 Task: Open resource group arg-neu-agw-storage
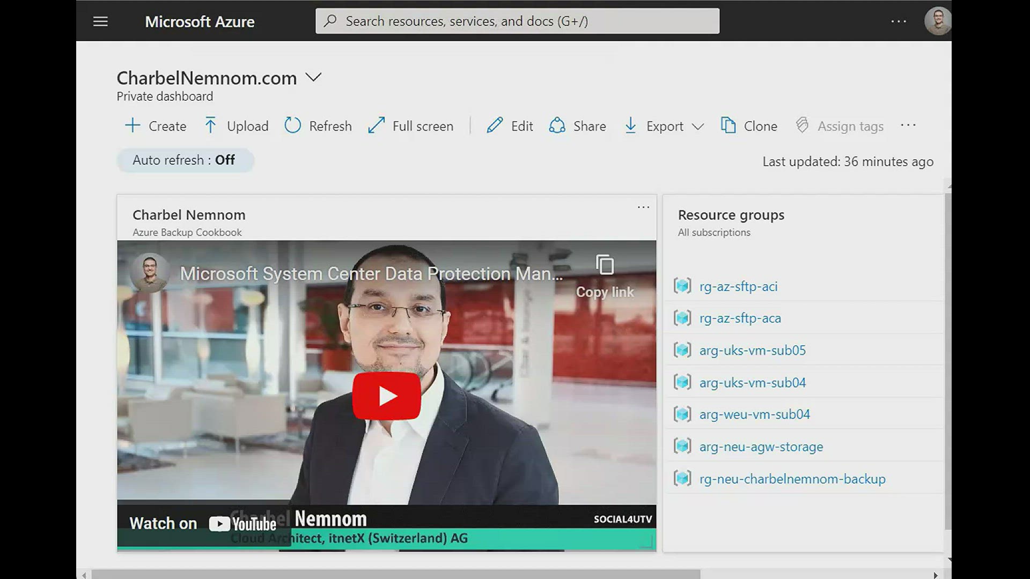[x=761, y=447]
